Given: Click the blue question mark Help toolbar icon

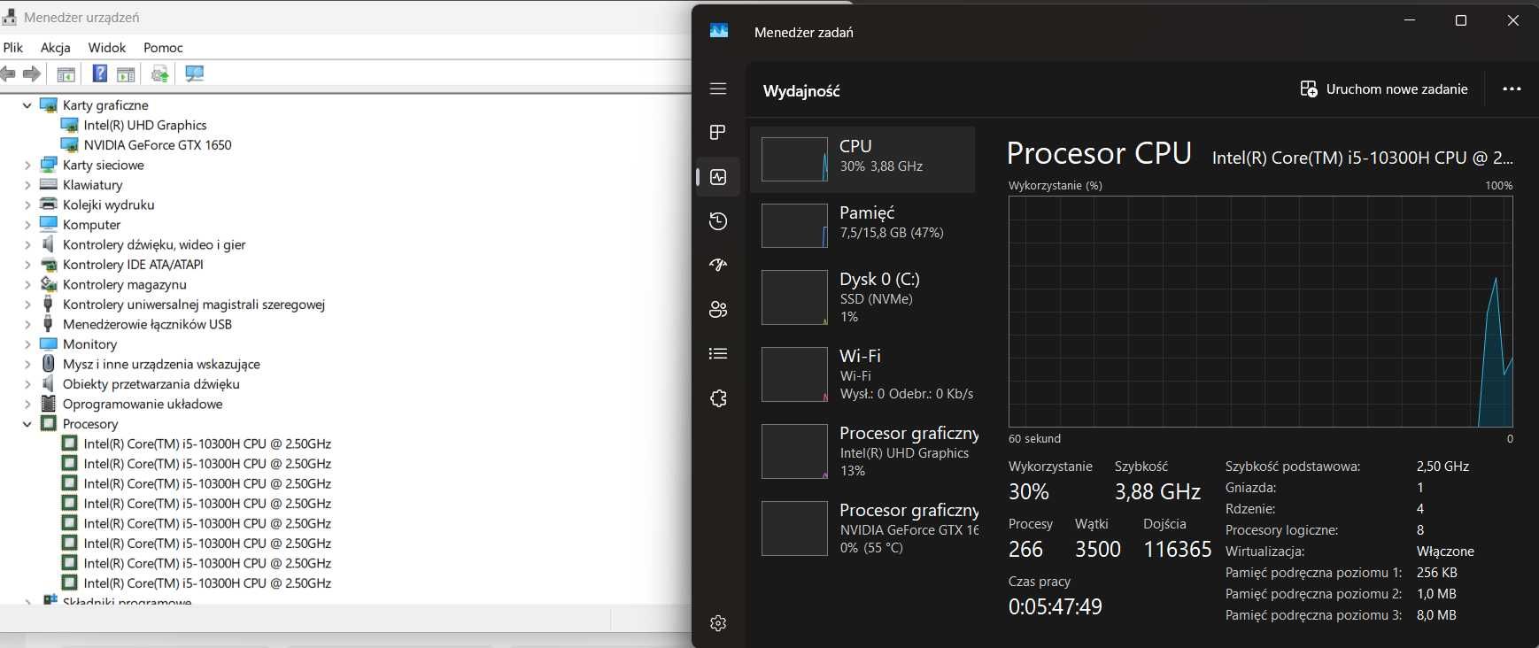Looking at the screenshot, I should pos(99,74).
